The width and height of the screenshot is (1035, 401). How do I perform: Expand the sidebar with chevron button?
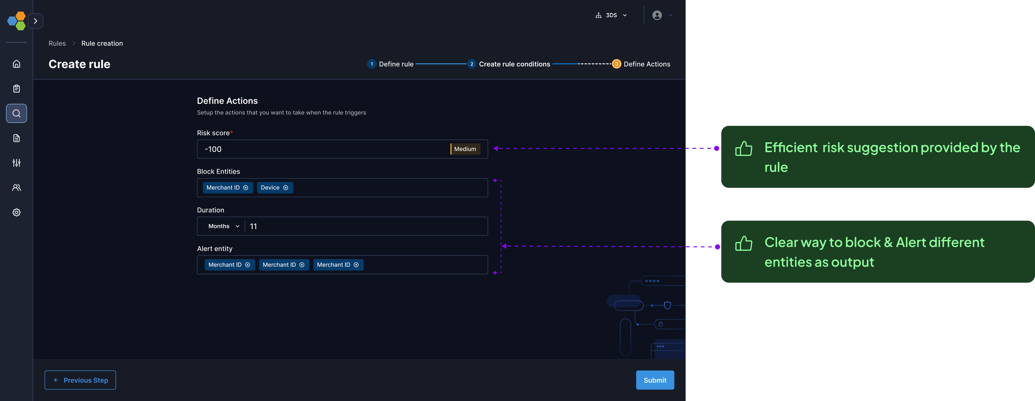pos(36,21)
